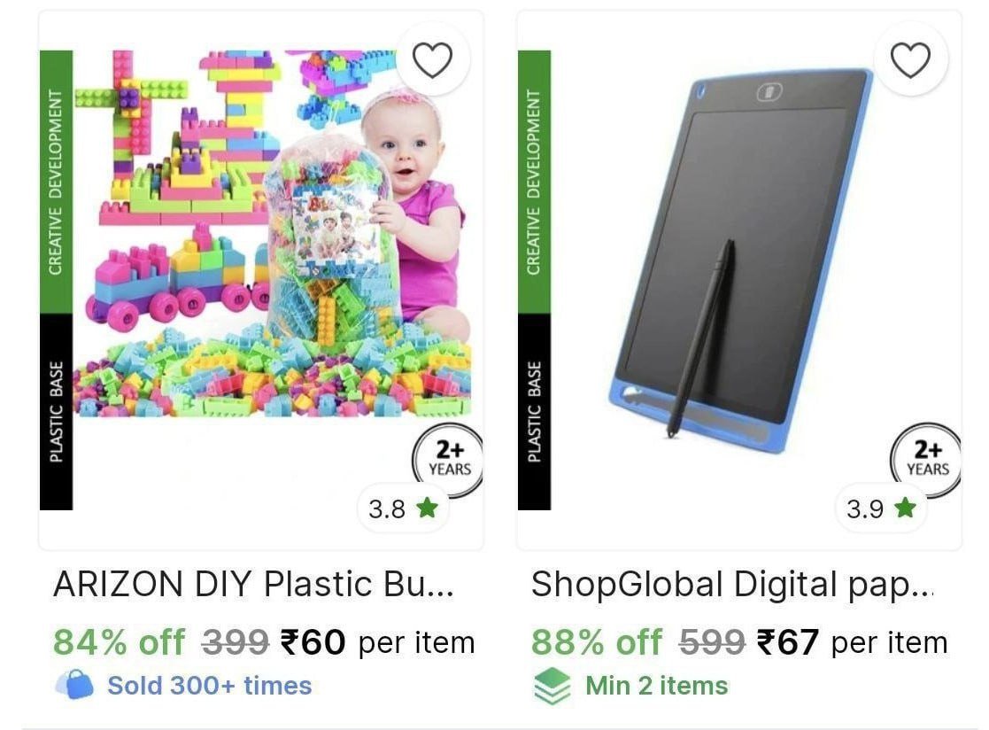The width and height of the screenshot is (989, 730).
Task: Select the Sold 300+ times label
Action: tap(210, 686)
